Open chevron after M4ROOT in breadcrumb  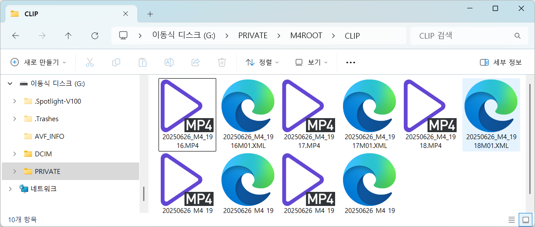pyautogui.click(x=333, y=36)
